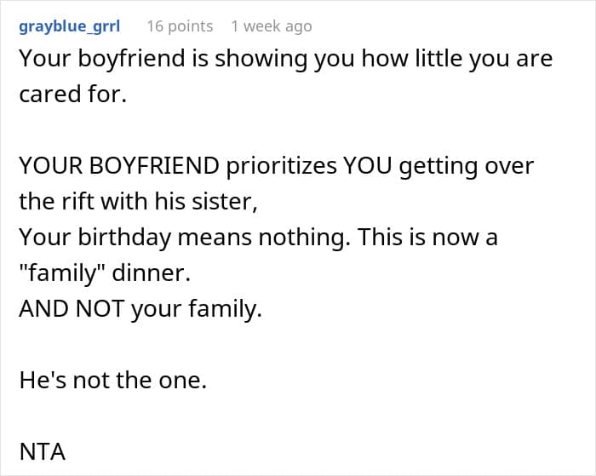This screenshot has width=596, height=476.
Task: Open grayblue_grrl's user profile link
Action: tap(70, 26)
